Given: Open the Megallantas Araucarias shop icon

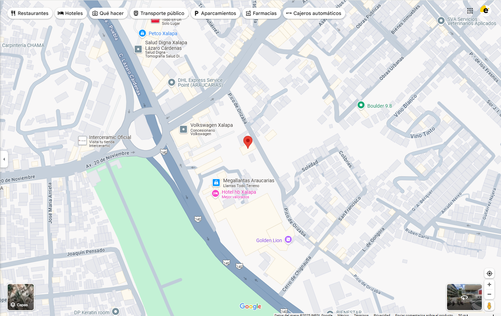Looking at the screenshot, I should pos(216,183).
